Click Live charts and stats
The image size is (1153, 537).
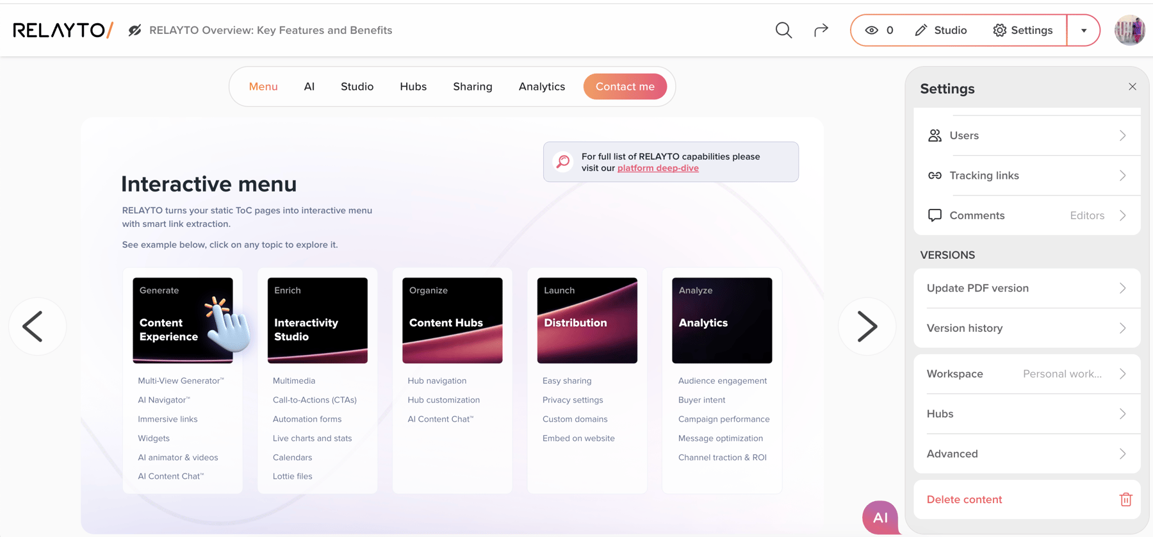313,438
